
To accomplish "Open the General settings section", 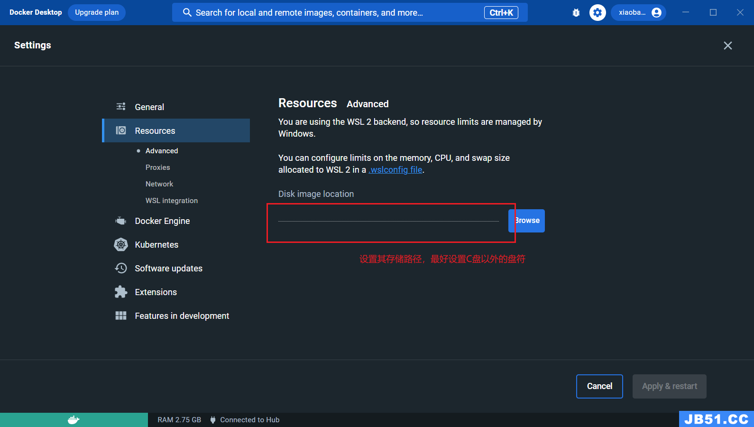I will (176, 107).
